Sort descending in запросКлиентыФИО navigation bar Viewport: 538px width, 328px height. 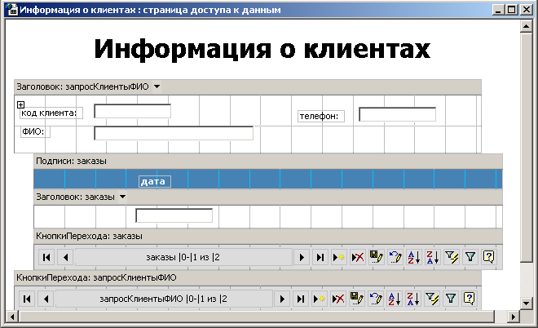(x=413, y=299)
